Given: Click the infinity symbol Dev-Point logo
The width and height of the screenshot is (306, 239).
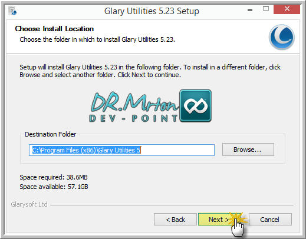Looking at the screenshot, I should pyautogui.click(x=196, y=106).
